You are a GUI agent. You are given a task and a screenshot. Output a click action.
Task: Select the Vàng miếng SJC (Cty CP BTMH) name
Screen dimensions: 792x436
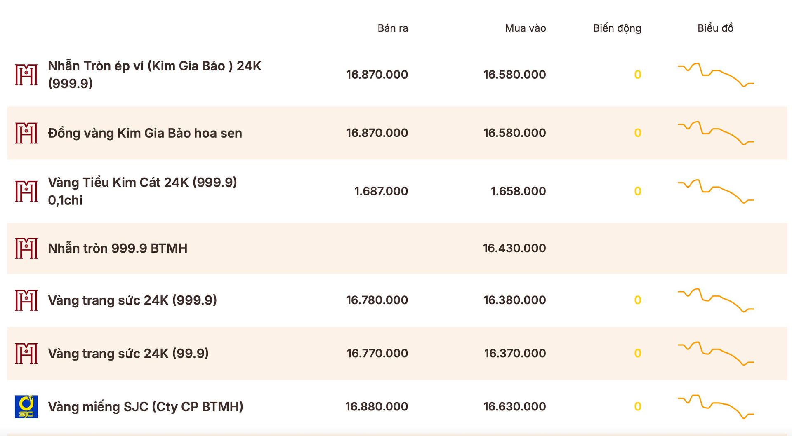pos(146,407)
